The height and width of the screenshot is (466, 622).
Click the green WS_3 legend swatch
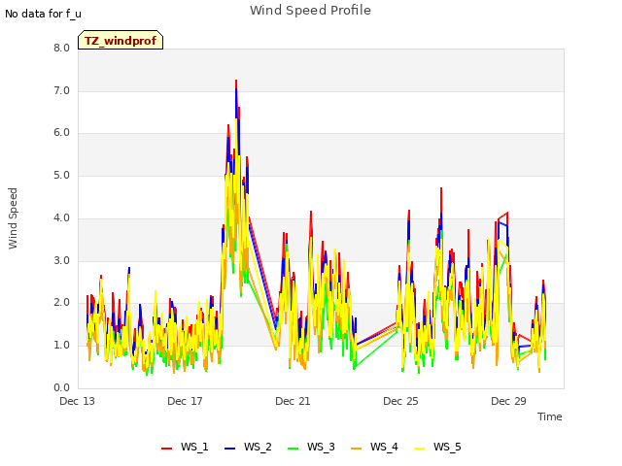(293, 449)
